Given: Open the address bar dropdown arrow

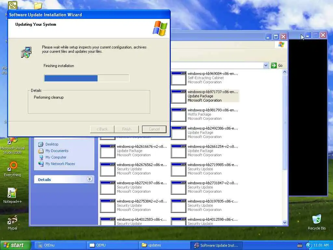Looking at the screenshot, I should tap(266, 65).
